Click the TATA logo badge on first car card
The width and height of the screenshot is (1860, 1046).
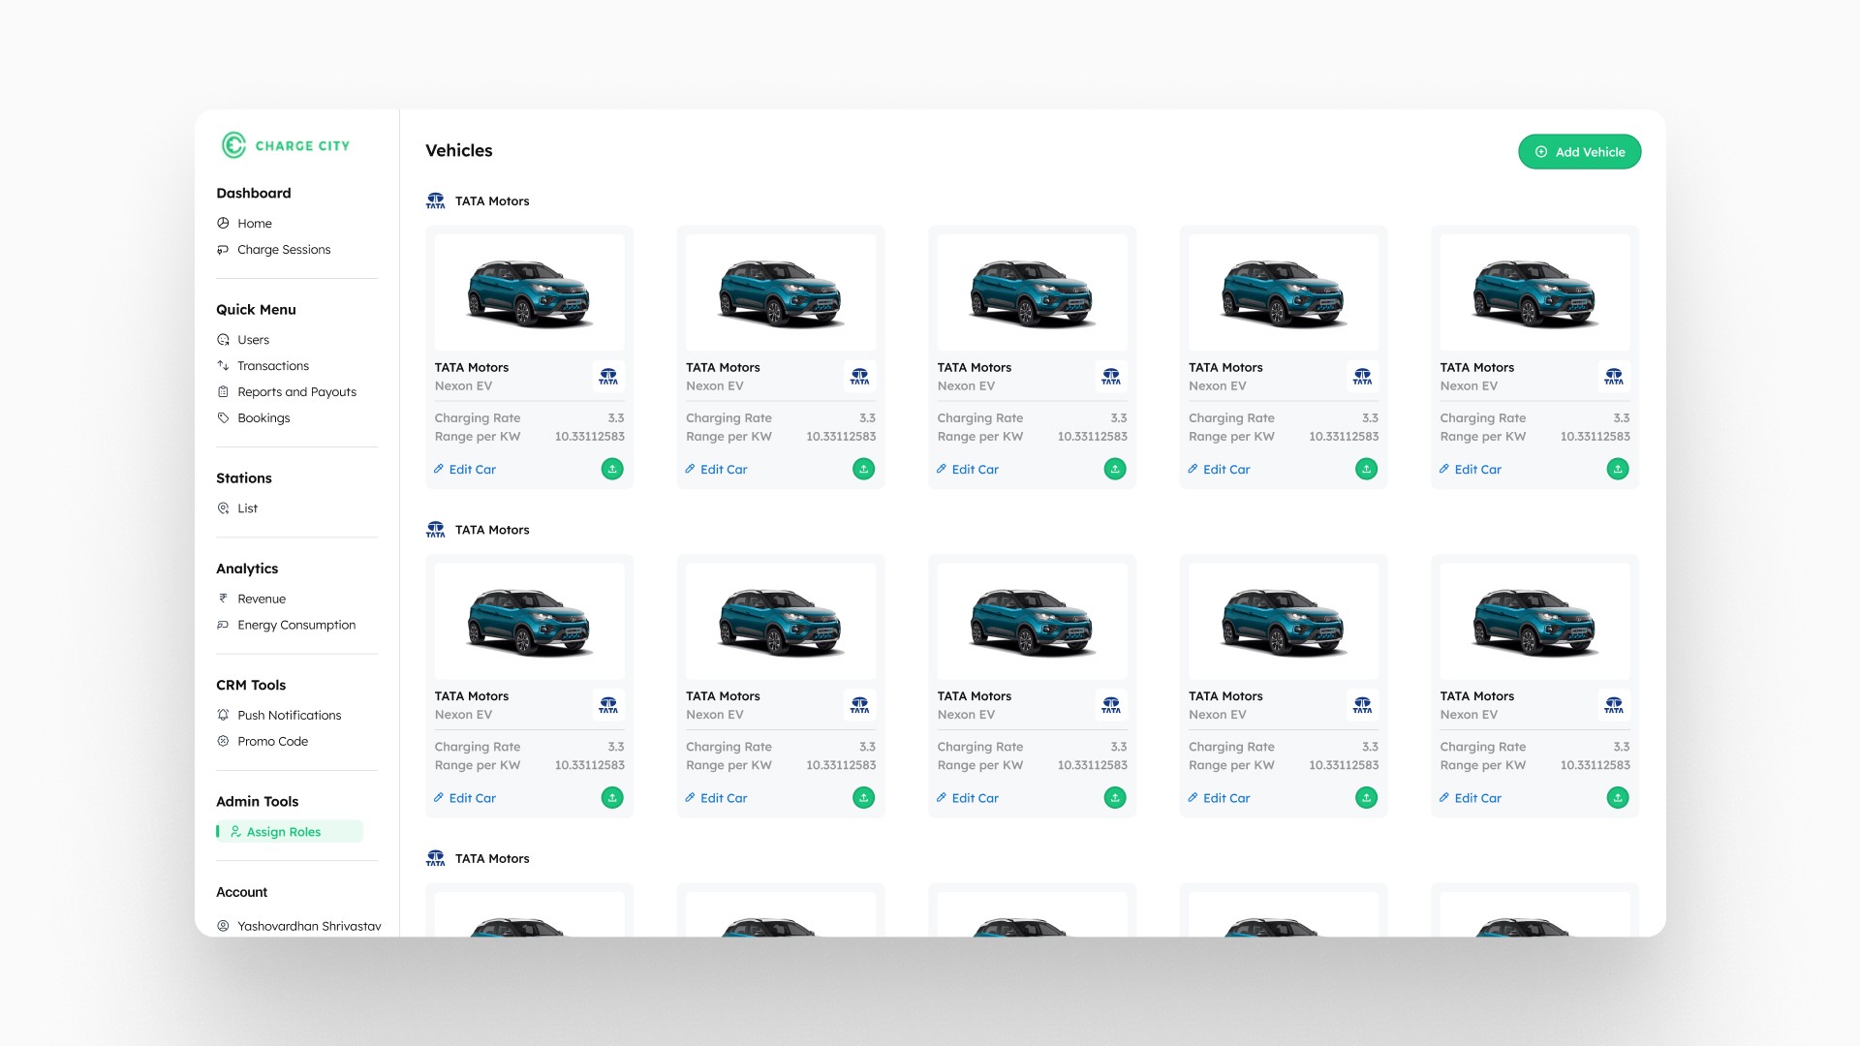tap(607, 377)
